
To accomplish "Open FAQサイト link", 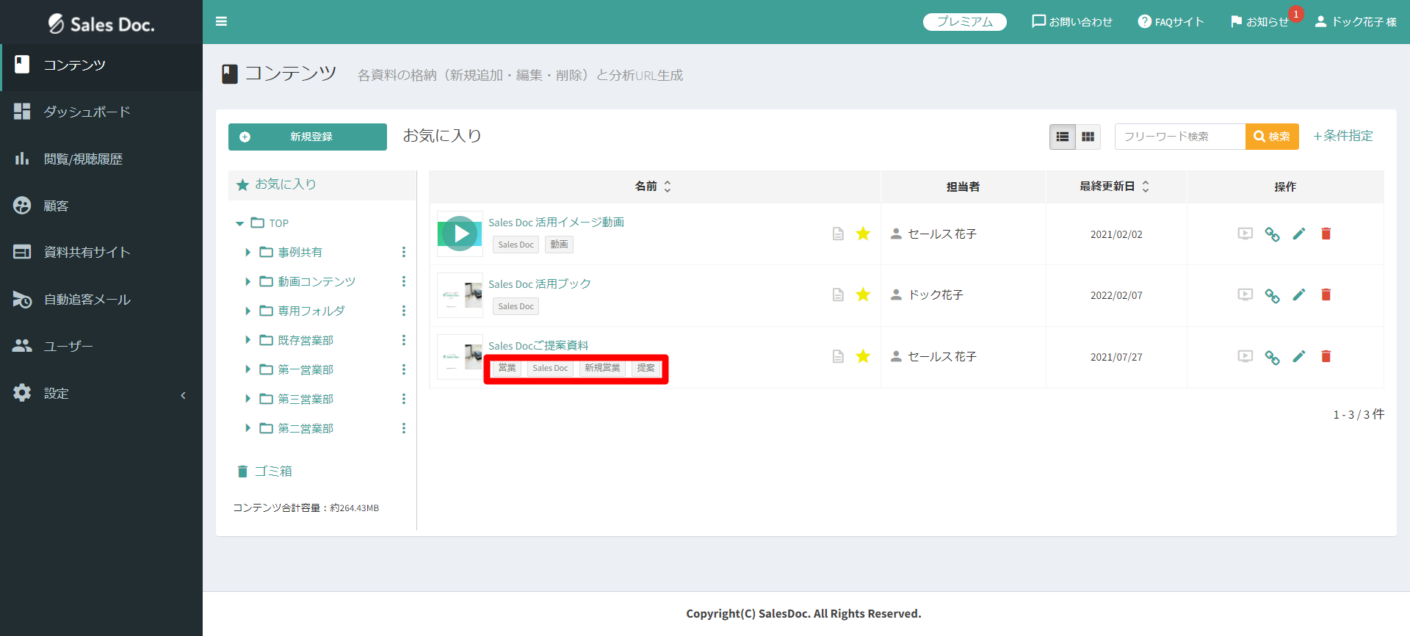I will (1171, 22).
